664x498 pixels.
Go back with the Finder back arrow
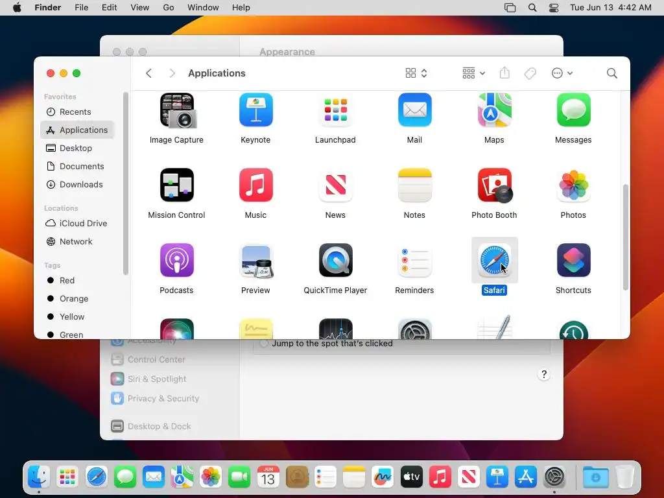148,73
